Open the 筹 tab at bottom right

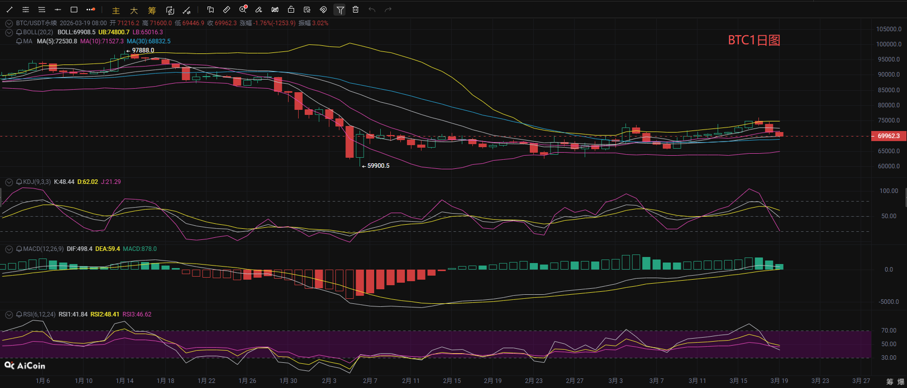(x=890, y=381)
